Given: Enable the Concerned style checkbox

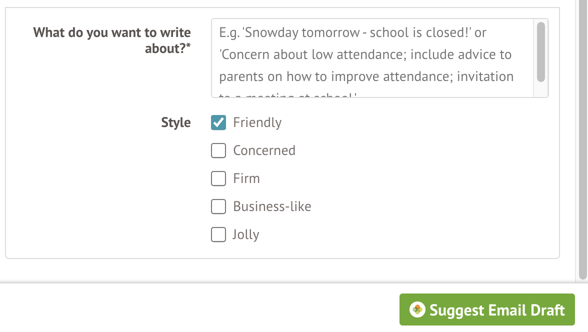Looking at the screenshot, I should click(x=218, y=150).
